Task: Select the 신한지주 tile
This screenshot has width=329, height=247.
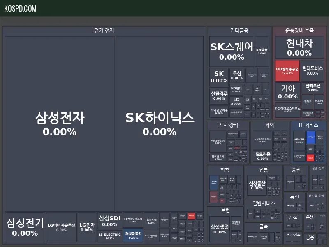Action: coord(219,96)
